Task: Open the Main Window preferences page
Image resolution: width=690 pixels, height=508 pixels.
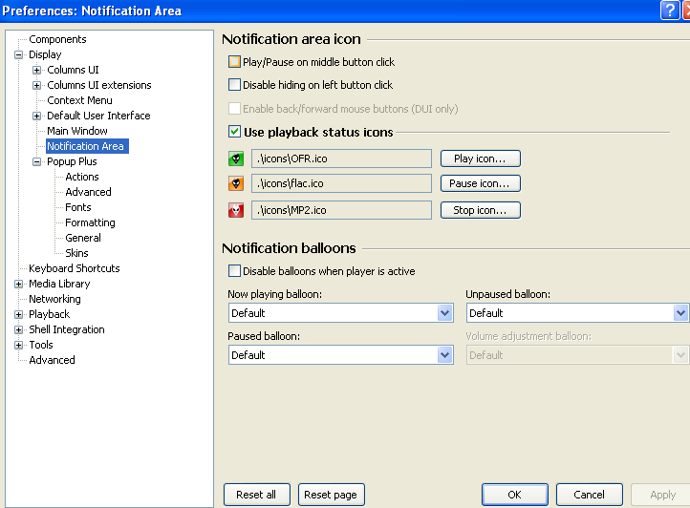Action: coord(76,131)
